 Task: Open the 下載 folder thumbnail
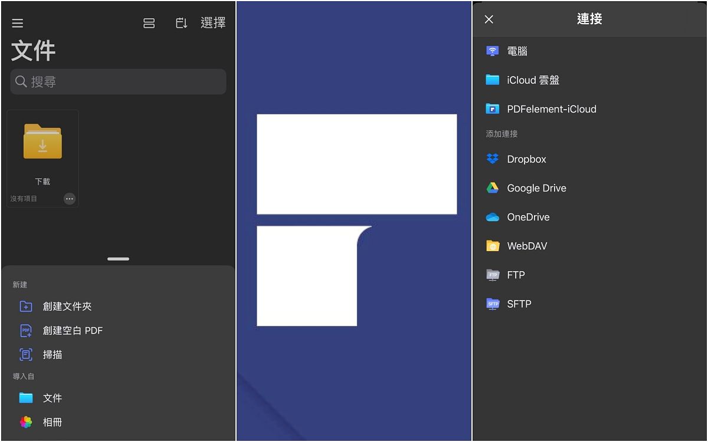(42, 141)
